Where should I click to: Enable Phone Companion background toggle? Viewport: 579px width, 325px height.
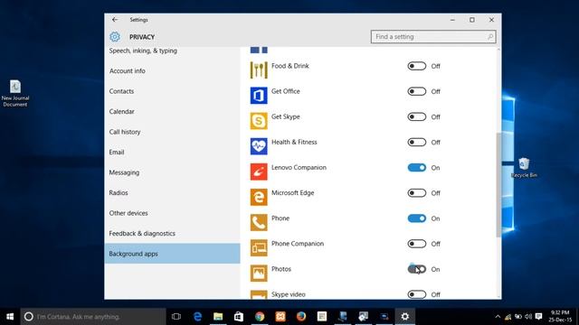(416, 244)
